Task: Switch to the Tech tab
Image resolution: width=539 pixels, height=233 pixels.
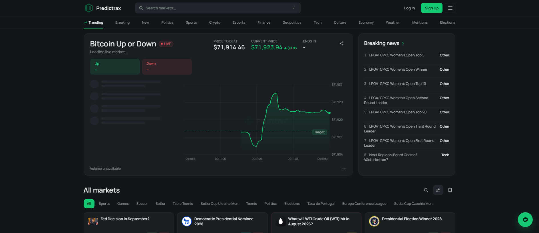Action: point(317,23)
